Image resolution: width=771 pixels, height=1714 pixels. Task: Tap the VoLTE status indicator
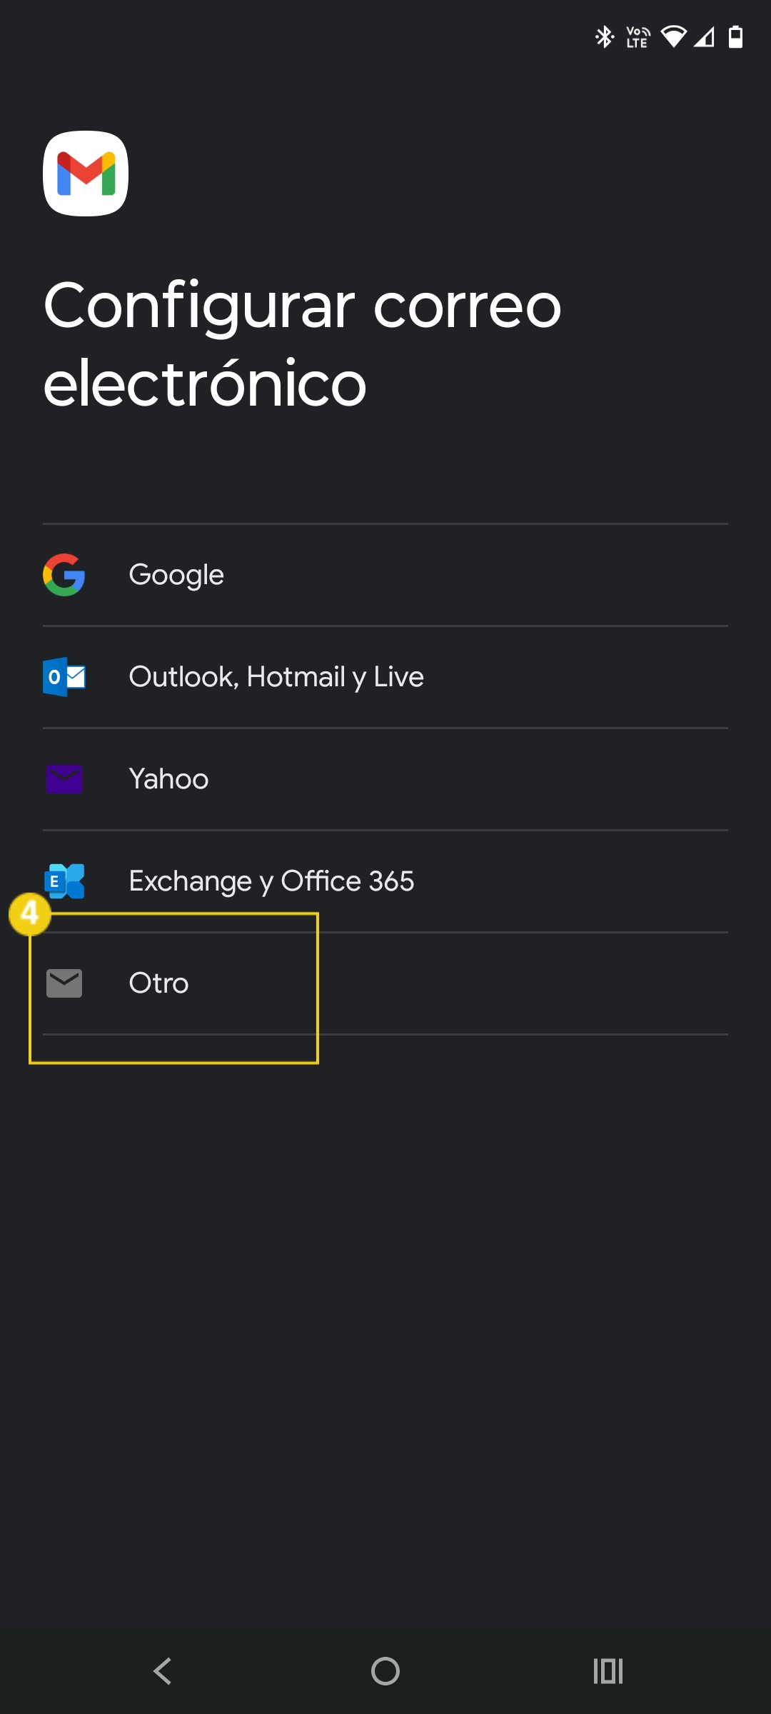tap(638, 36)
